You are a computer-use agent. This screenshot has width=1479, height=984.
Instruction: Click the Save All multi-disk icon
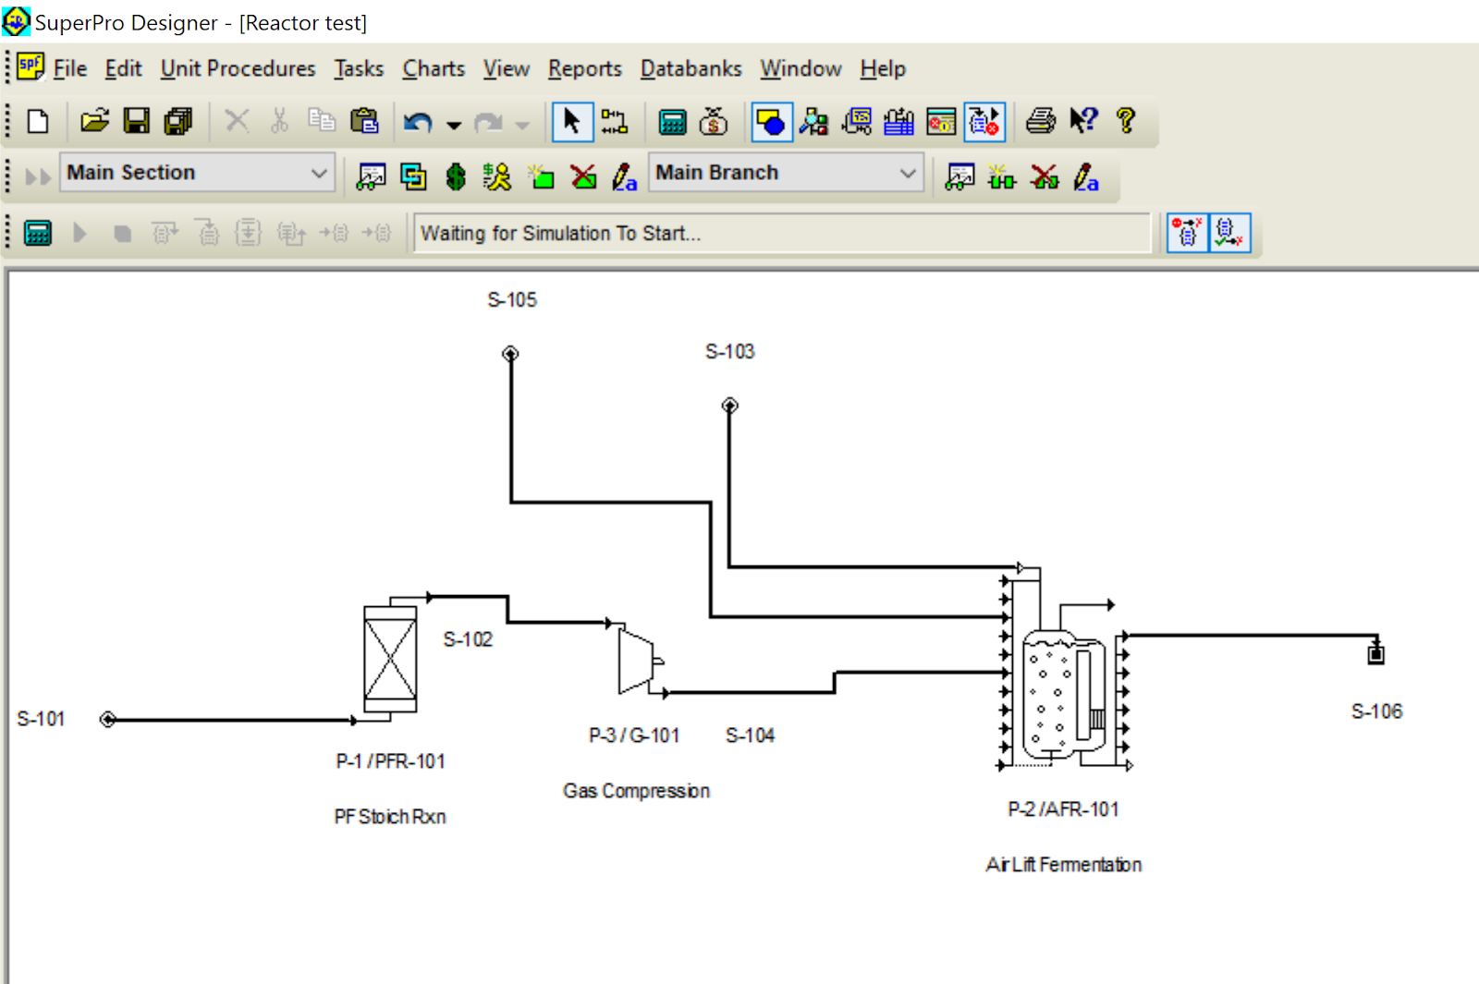(x=178, y=121)
